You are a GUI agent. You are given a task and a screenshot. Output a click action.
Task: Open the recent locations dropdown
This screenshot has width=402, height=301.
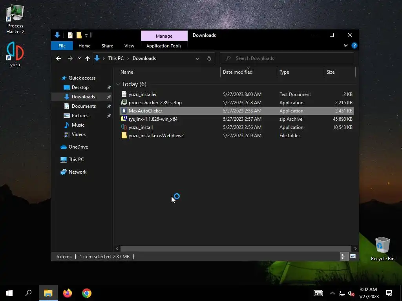tap(79, 58)
